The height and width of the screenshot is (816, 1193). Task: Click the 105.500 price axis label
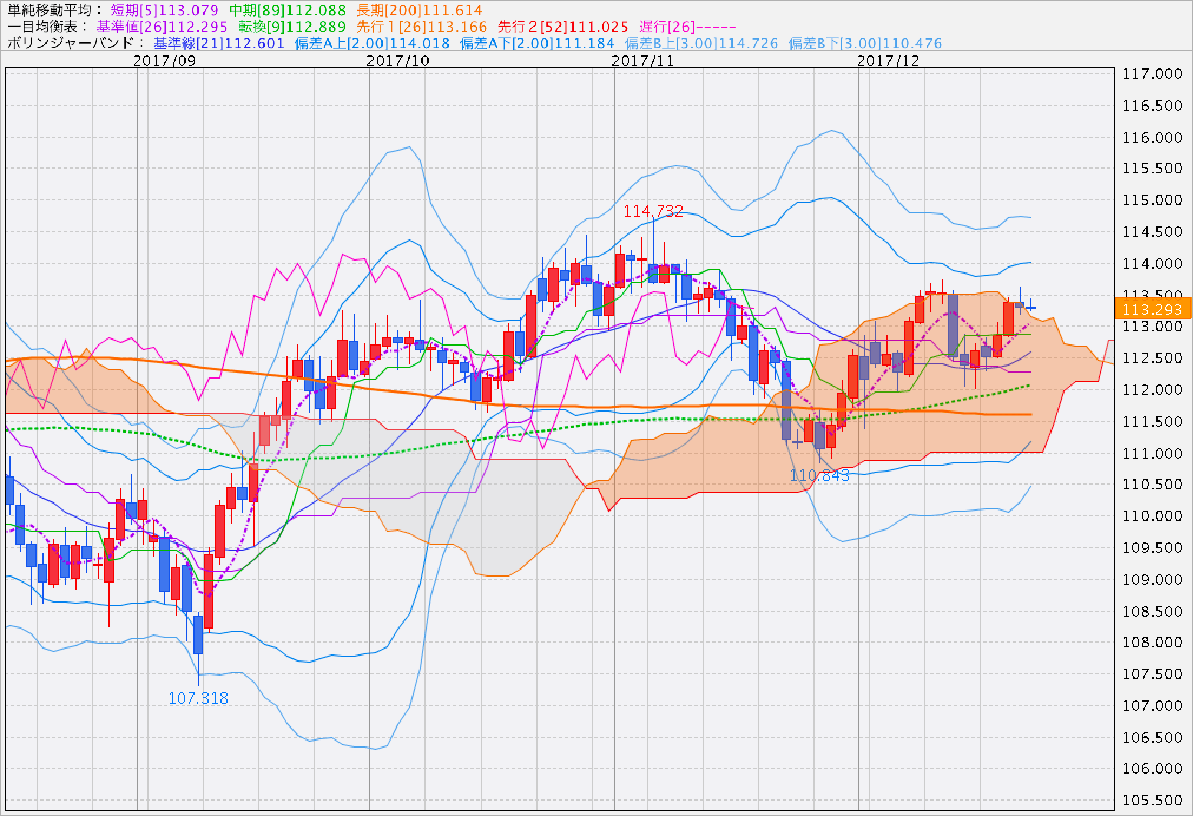pyautogui.click(x=1152, y=800)
